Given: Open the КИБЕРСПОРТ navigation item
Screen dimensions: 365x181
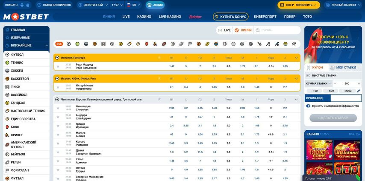Looking at the screenshot, I should pos(265,17).
